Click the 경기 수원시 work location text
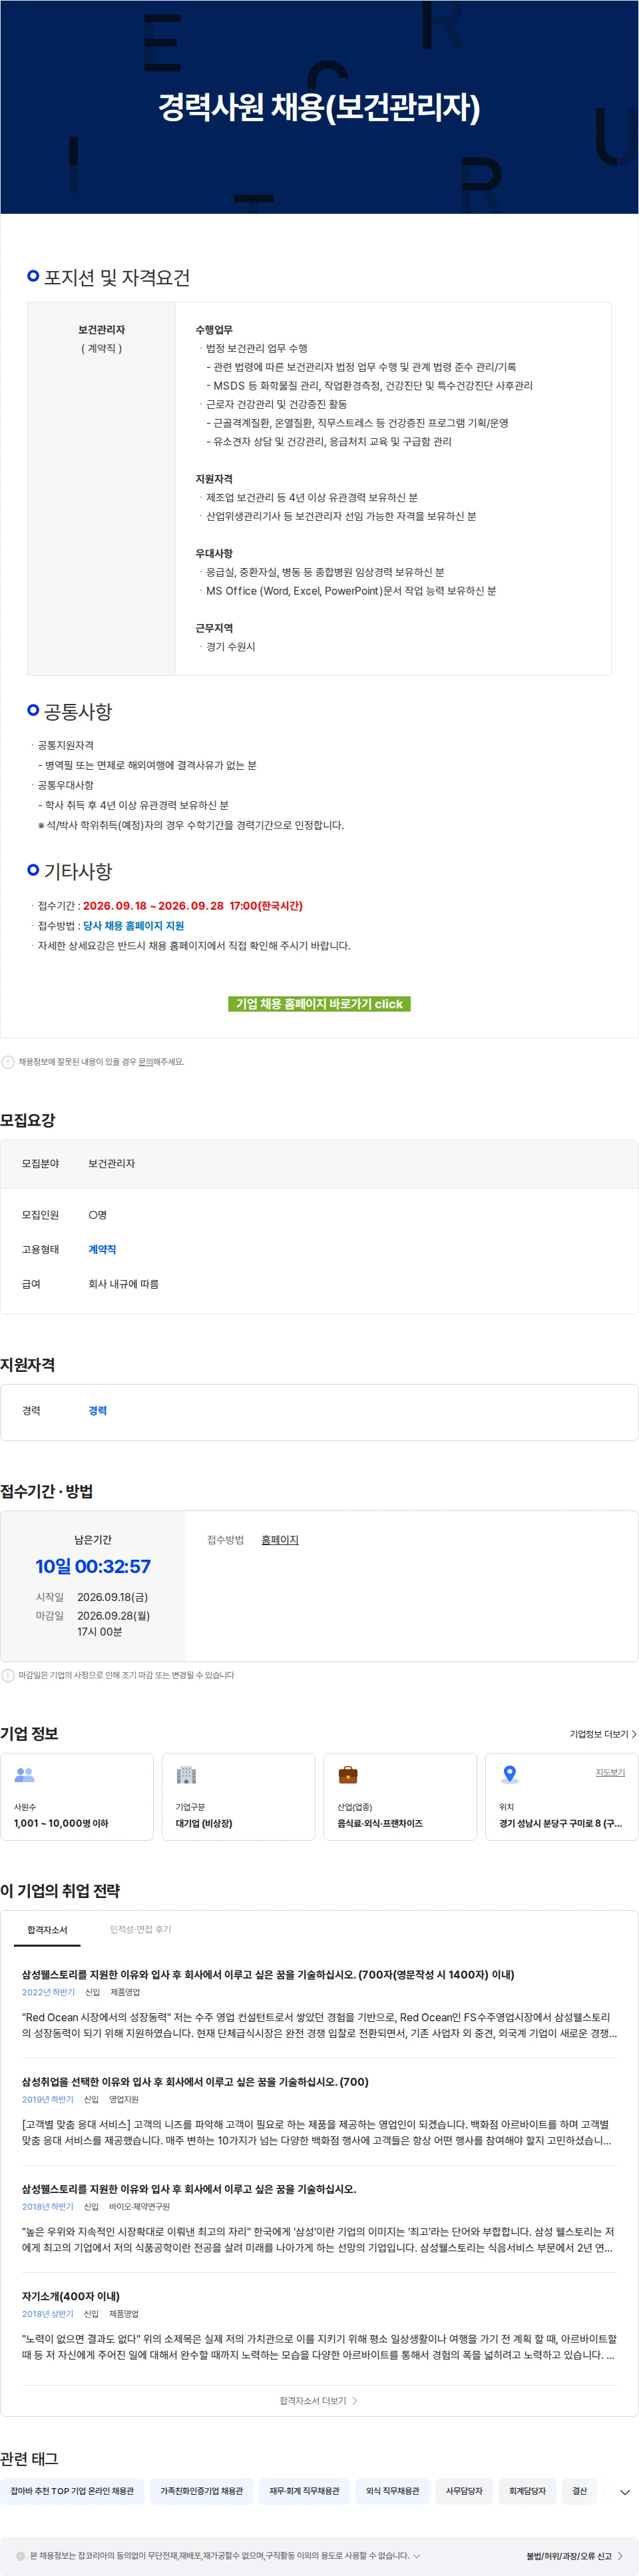 [x=230, y=647]
